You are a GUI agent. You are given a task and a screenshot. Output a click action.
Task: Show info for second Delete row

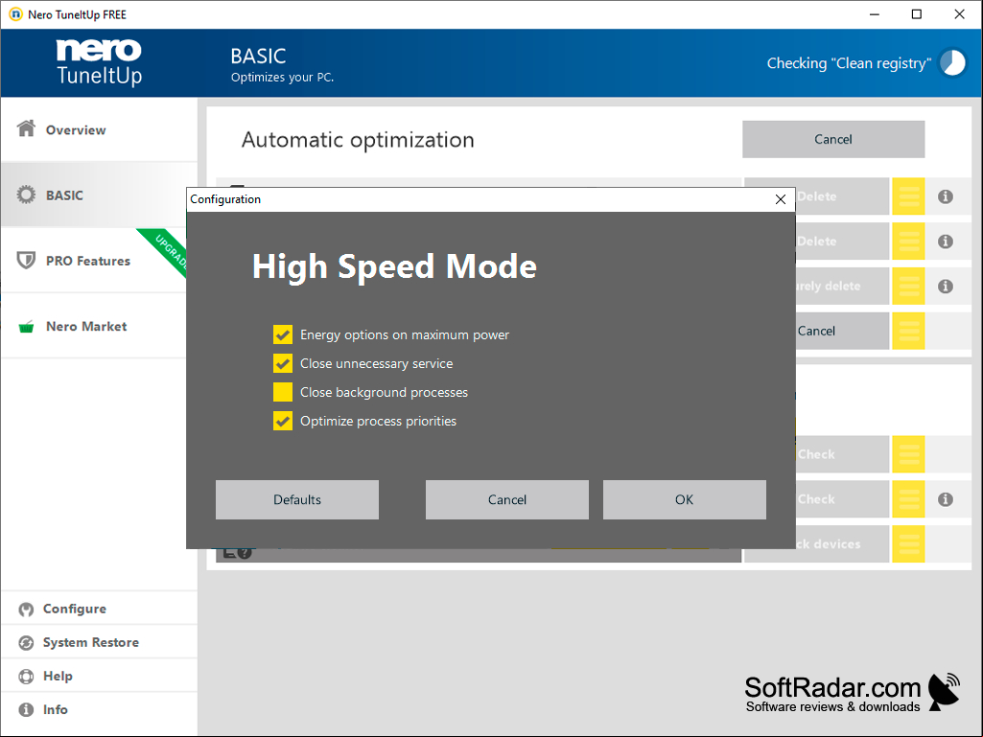click(x=946, y=242)
